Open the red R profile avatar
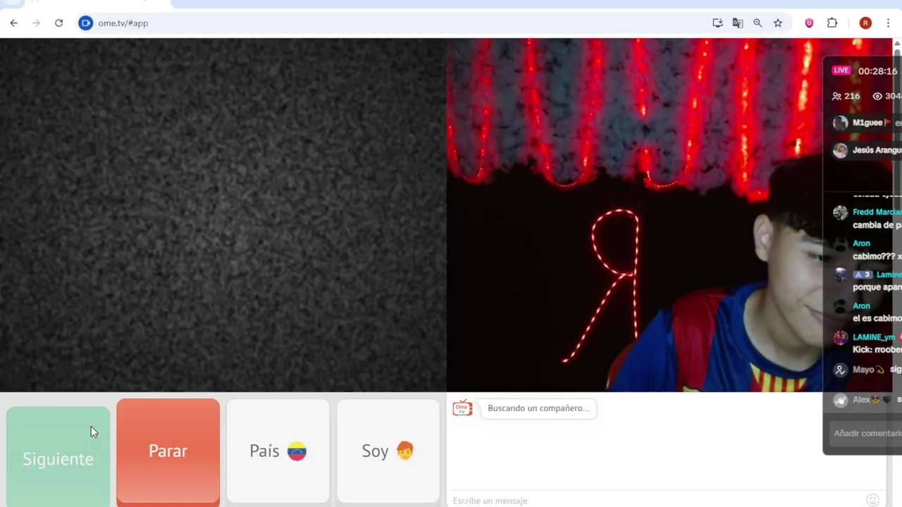Screen dimensions: 902x507 [x=865, y=23]
